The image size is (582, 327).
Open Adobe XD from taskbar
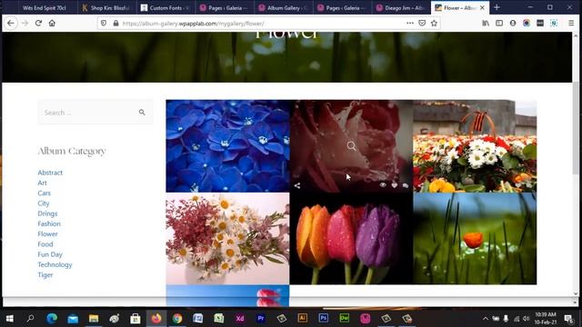point(240,318)
